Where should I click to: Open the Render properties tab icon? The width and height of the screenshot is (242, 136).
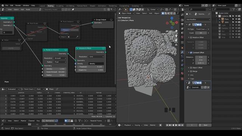pyautogui.click(x=182, y=20)
